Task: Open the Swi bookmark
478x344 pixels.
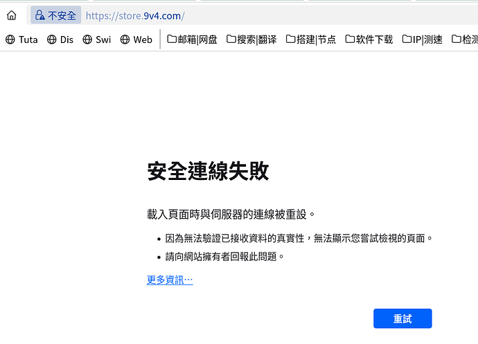Action: (x=96, y=39)
